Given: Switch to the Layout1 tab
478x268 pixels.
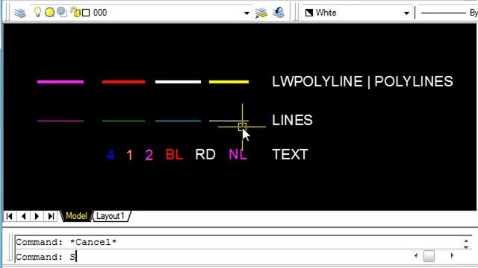Looking at the screenshot, I should (111, 216).
